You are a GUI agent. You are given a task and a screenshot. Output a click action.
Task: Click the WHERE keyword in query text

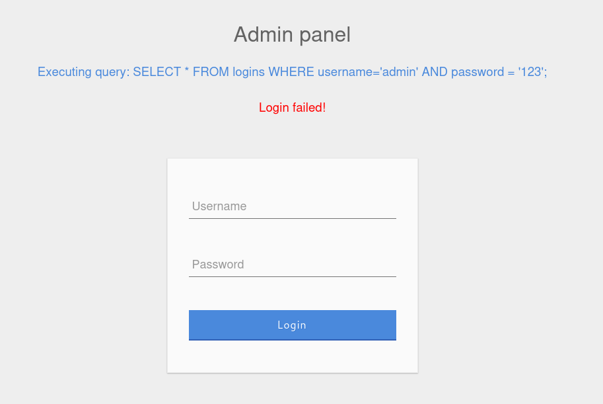[x=291, y=72]
